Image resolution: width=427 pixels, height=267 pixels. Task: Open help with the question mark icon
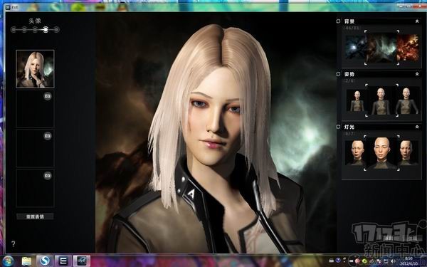point(13,244)
